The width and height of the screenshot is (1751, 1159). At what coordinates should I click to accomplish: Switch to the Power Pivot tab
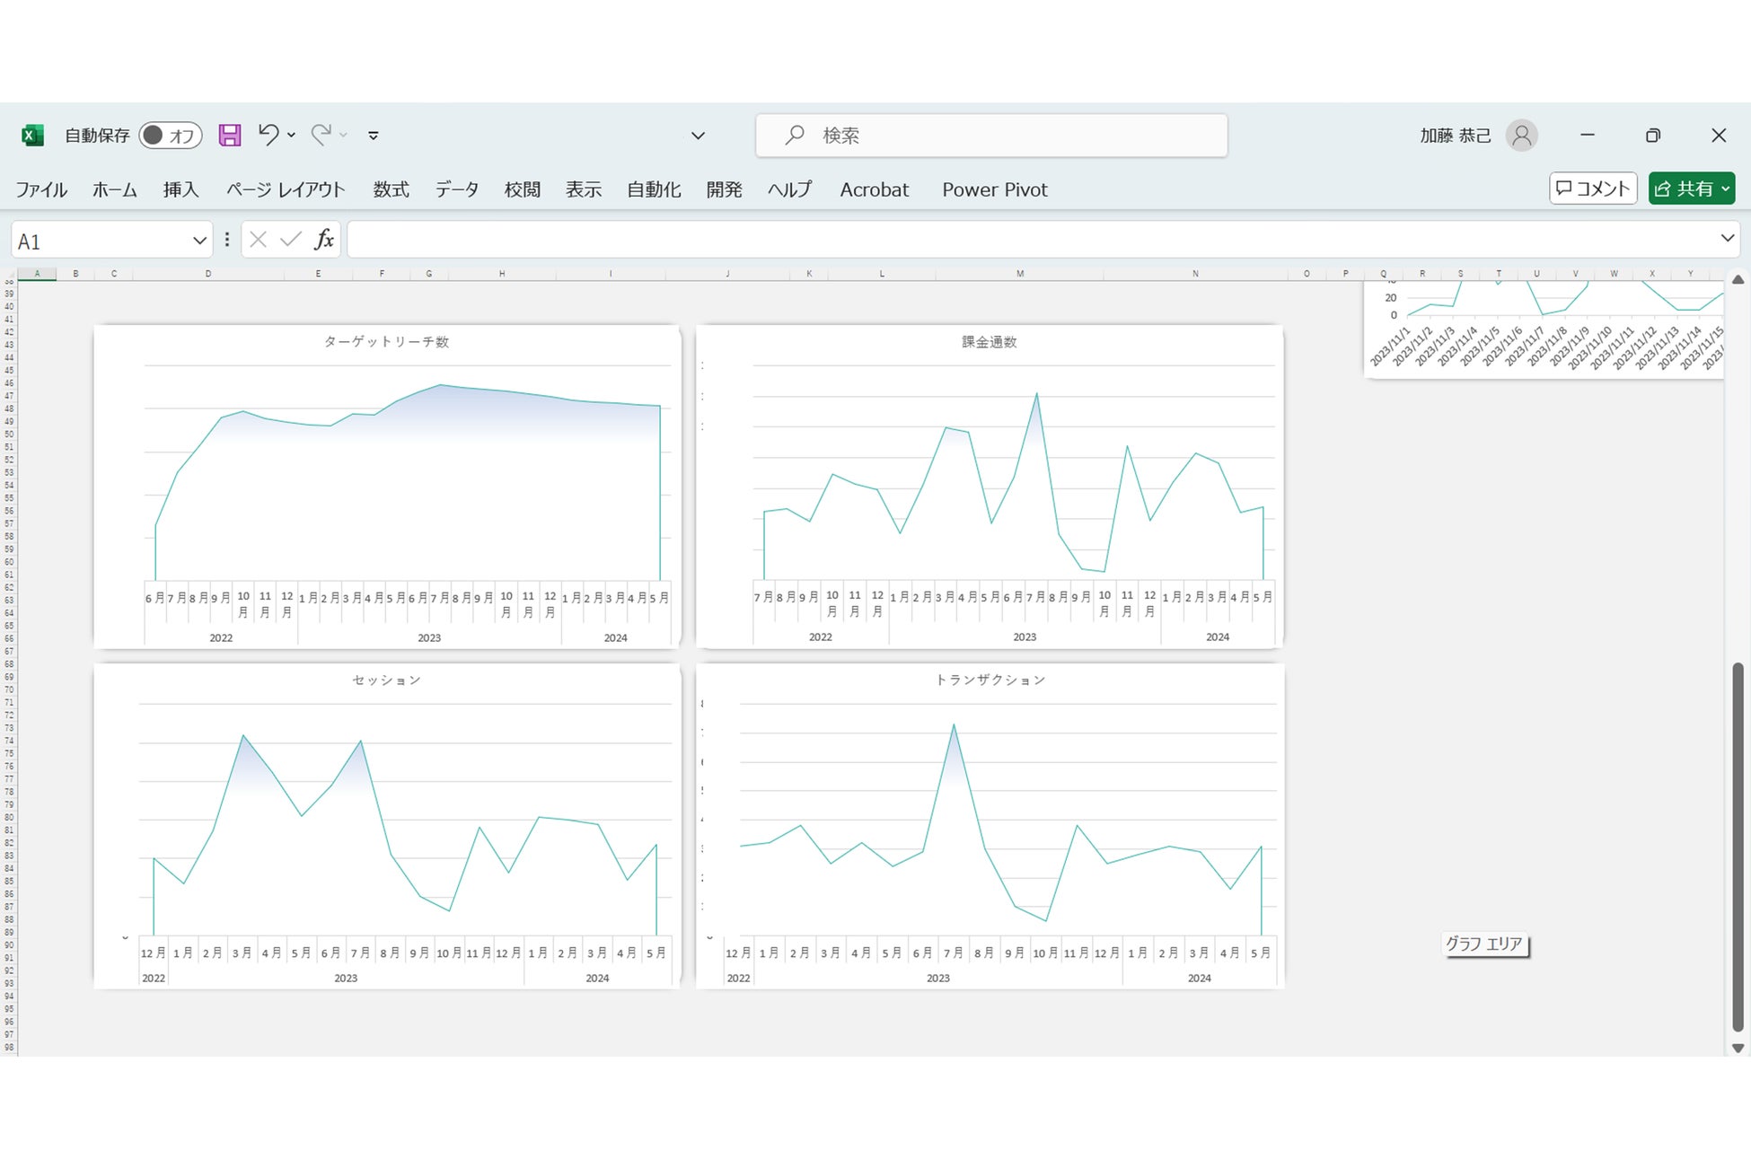[x=994, y=189]
